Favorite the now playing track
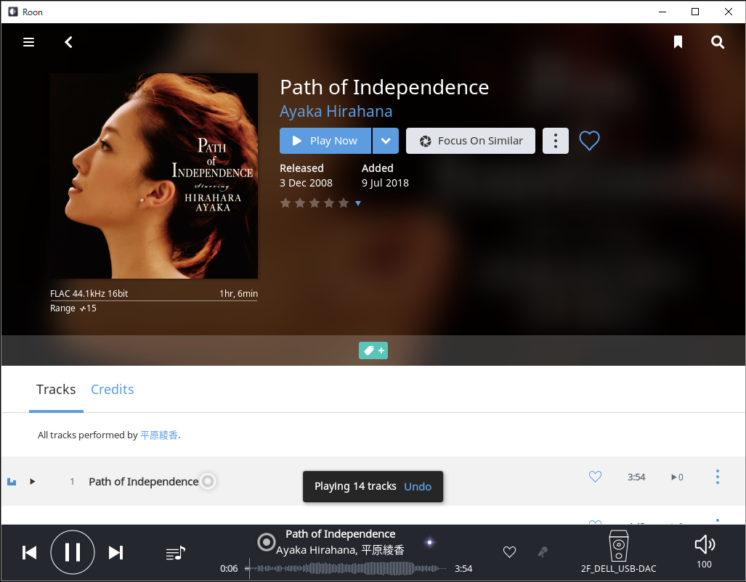746x582 pixels. [509, 552]
